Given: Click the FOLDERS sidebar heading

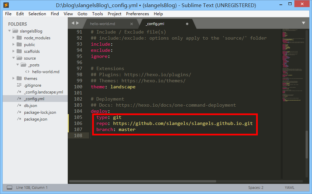Looking at the screenshot, I should (x=18, y=24).
